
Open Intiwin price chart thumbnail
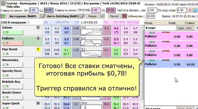pyautogui.click(x=91, y=32)
